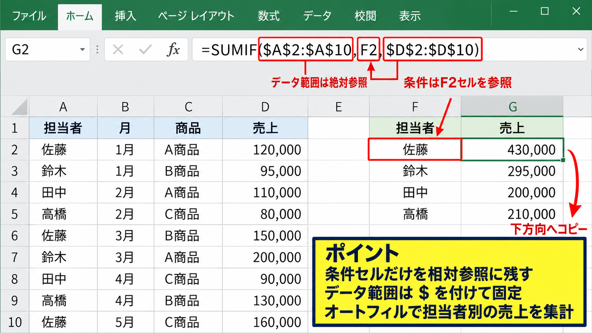Click cell G2 with value 430,000
The image size is (592, 333).
click(512, 149)
